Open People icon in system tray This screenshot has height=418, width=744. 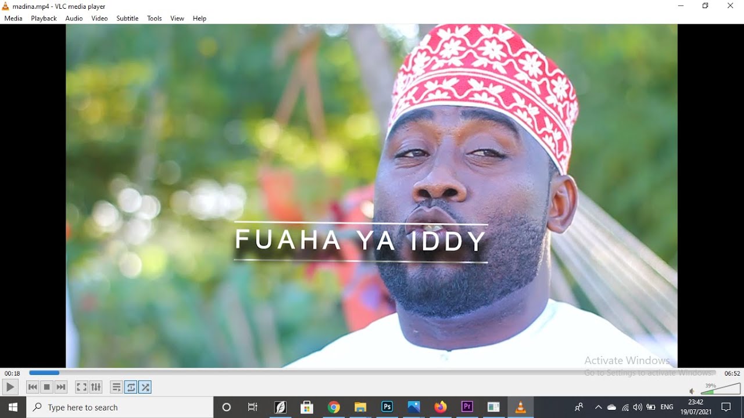click(x=579, y=407)
